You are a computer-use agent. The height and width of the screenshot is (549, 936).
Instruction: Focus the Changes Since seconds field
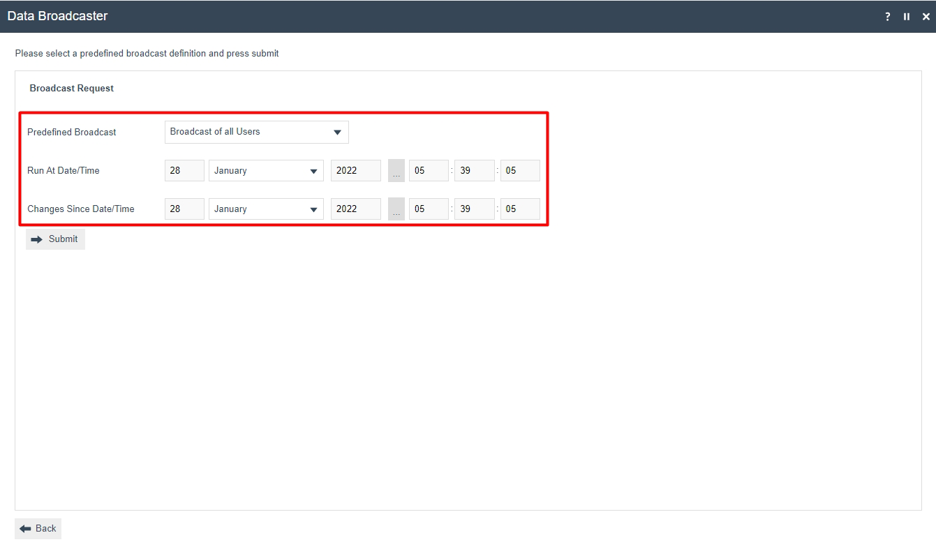(x=519, y=209)
